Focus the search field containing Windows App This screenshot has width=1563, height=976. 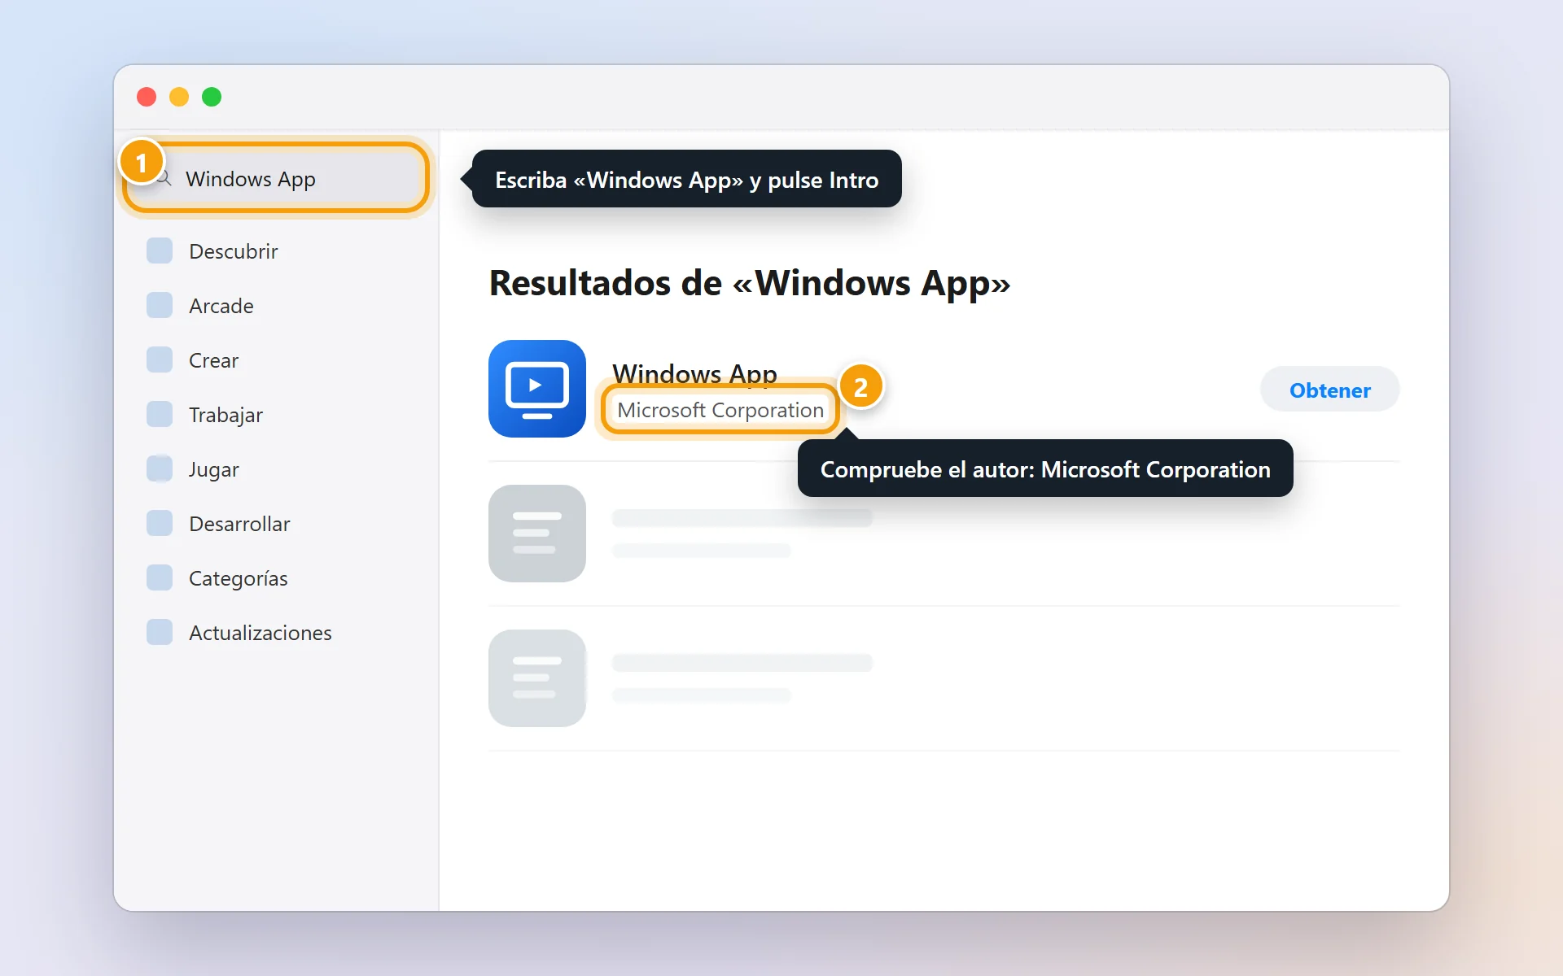click(277, 178)
